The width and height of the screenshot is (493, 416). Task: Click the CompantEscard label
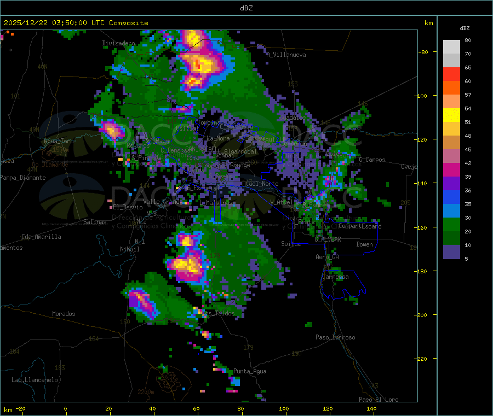click(x=360, y=226)
